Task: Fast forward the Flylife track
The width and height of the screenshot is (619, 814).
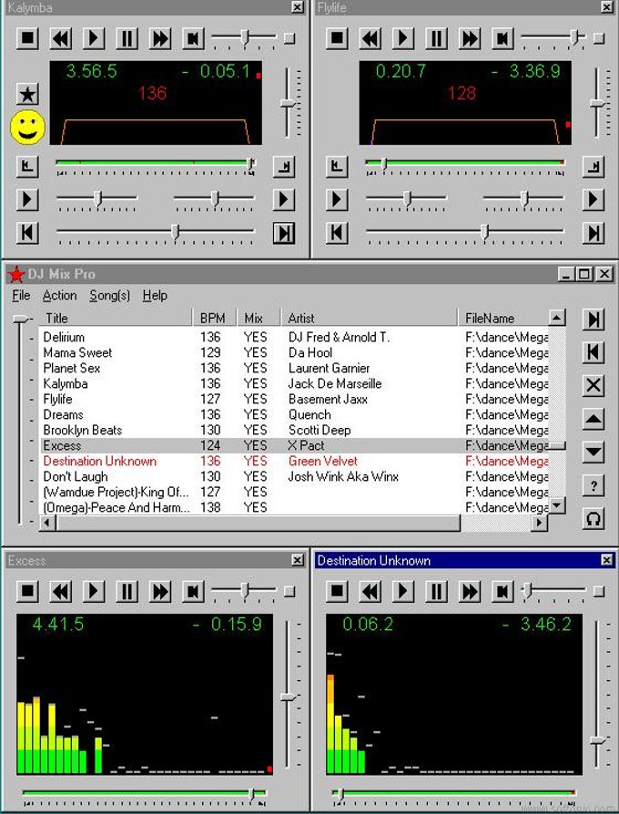Action: pos(470,38)
